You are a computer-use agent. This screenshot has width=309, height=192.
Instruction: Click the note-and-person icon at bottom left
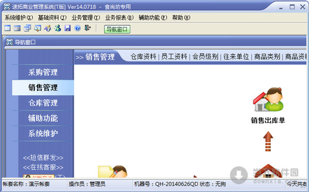pos(113,171)
